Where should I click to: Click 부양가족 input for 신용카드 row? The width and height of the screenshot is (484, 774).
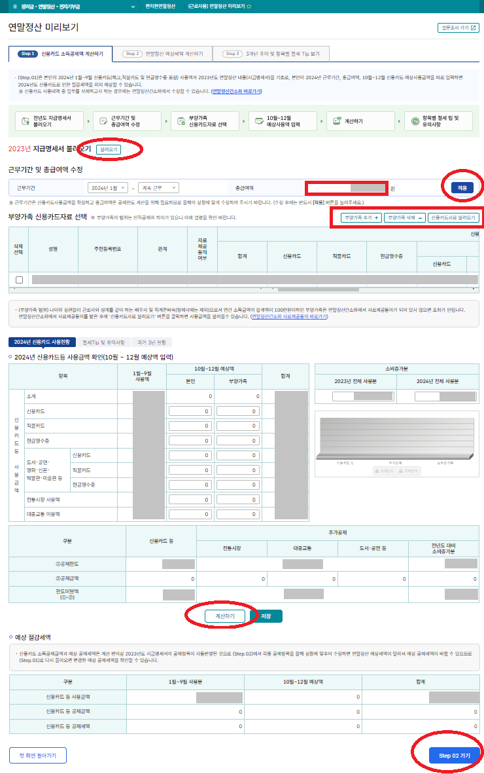click(x=238, y=411)
